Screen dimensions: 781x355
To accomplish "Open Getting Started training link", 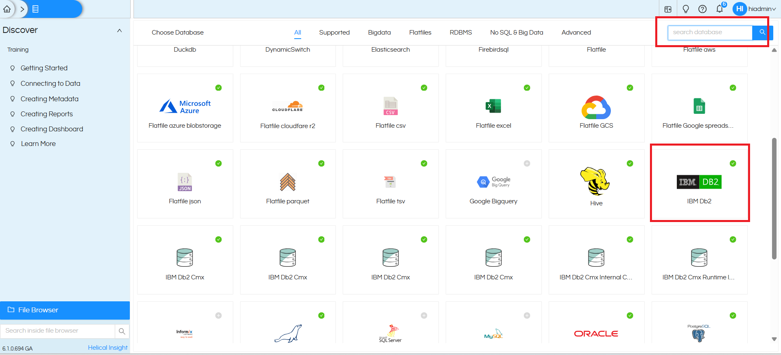I will click(x=44, y=68).
